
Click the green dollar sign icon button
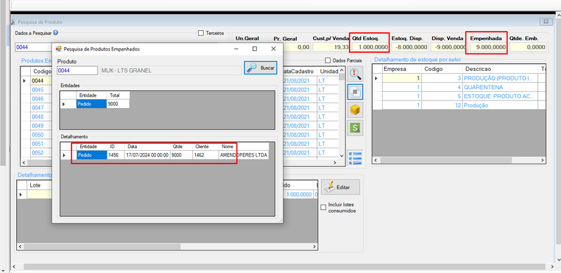355,128
